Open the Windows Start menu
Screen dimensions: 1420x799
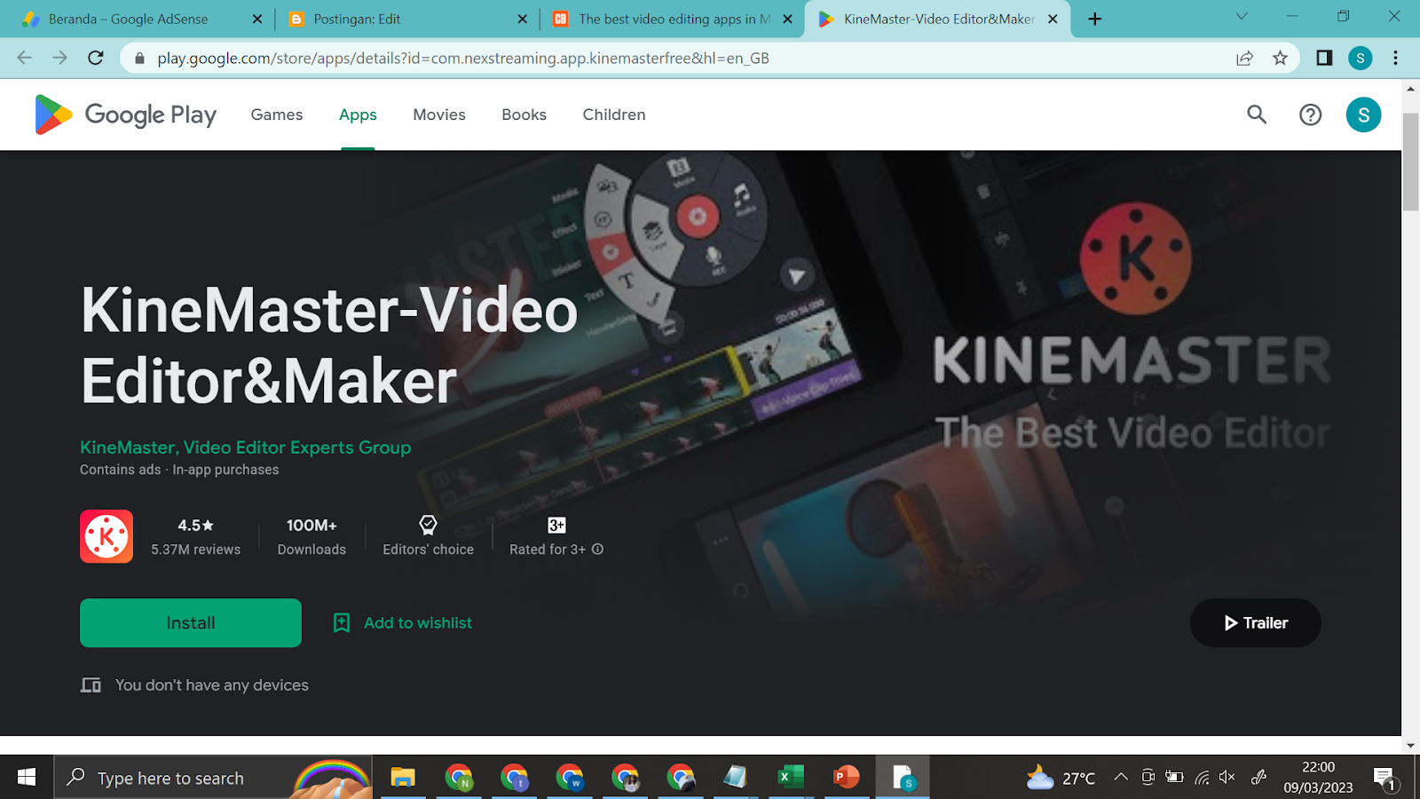[x=27, y=778]
